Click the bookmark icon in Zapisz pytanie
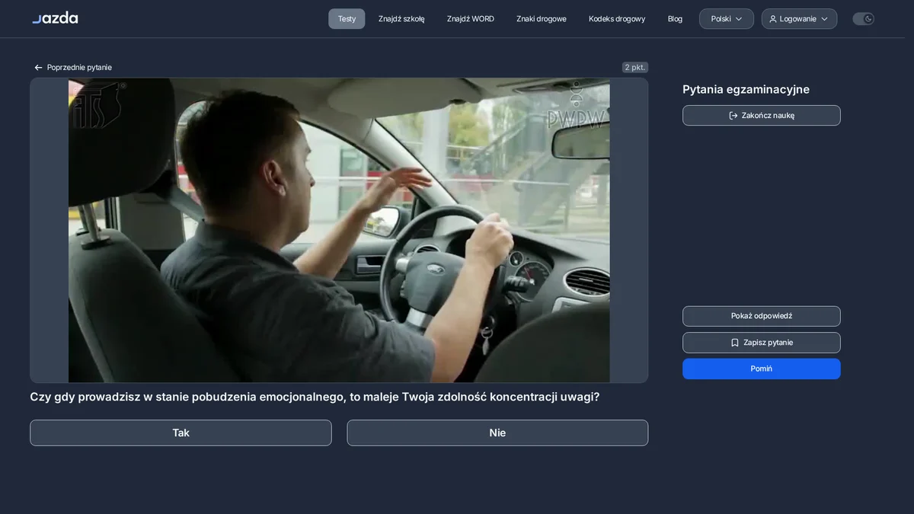The height and width of the screenshot is (514, 914). point(735,343)
